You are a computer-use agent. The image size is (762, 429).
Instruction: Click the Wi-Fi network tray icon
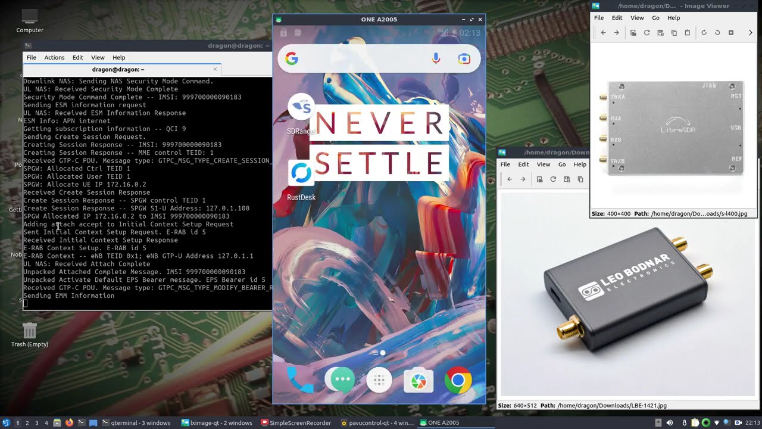click(718, 423)
